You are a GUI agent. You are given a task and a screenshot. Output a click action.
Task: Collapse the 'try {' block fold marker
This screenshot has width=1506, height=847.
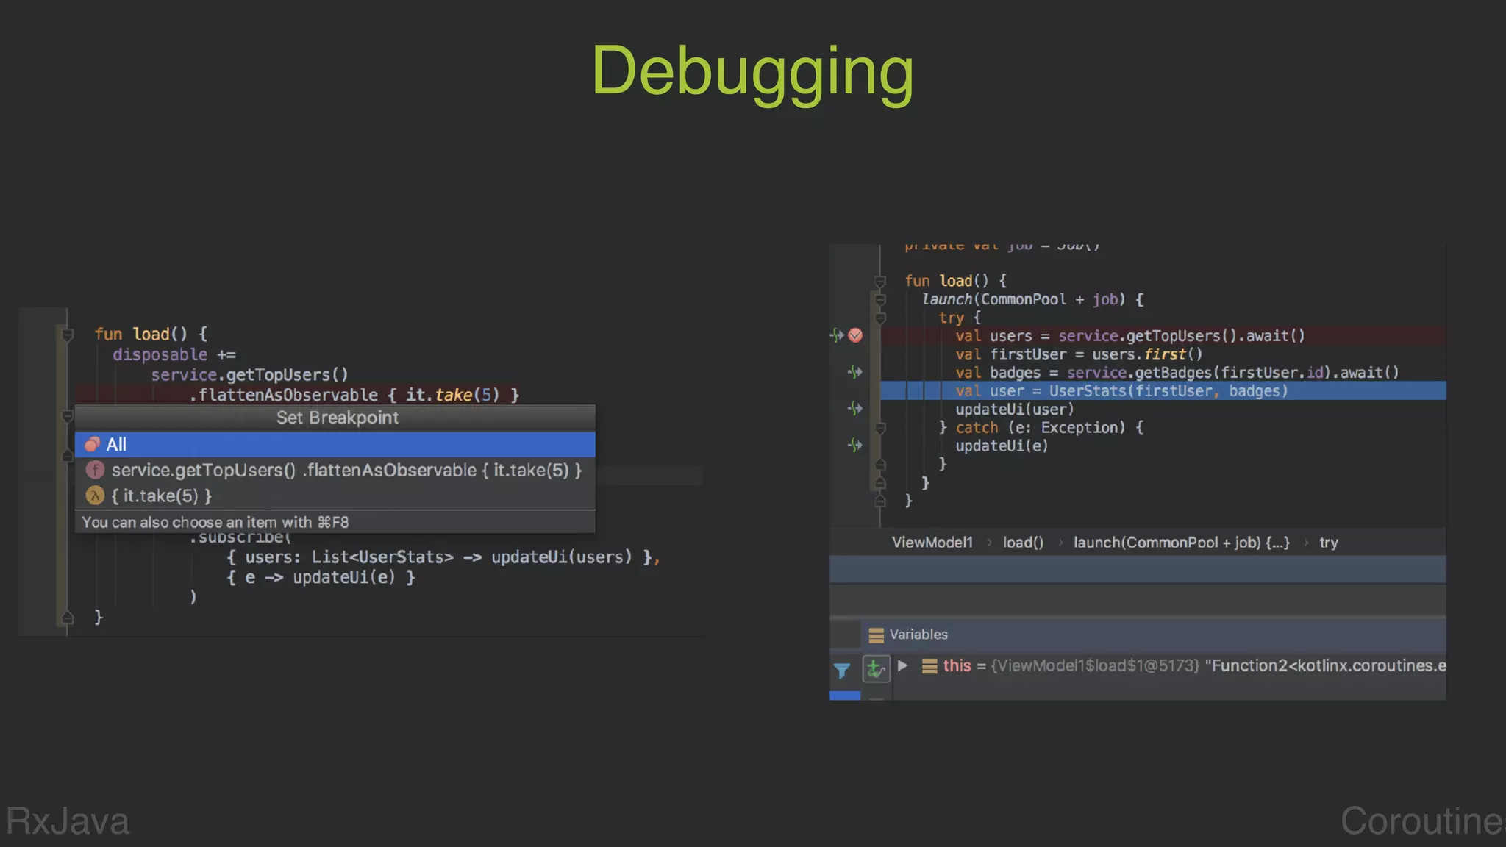(880, 318)
